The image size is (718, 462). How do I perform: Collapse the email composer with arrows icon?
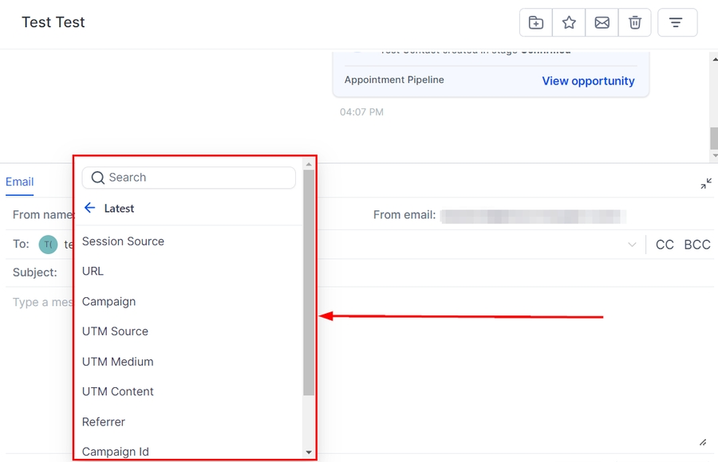tap(706, 184)
